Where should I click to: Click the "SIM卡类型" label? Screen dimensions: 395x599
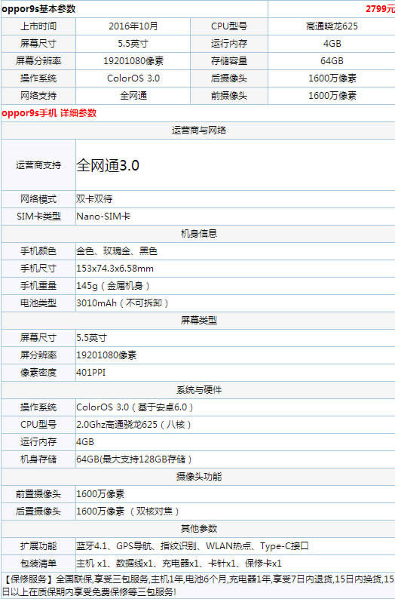[x=38, y=217]
